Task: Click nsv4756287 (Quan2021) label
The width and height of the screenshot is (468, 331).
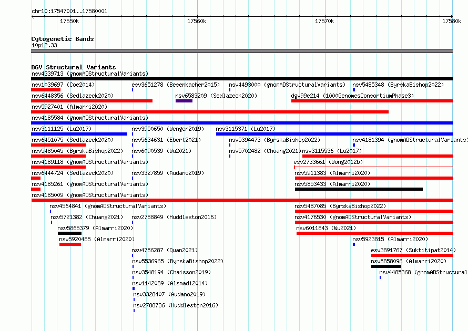Action: point(165,250)
